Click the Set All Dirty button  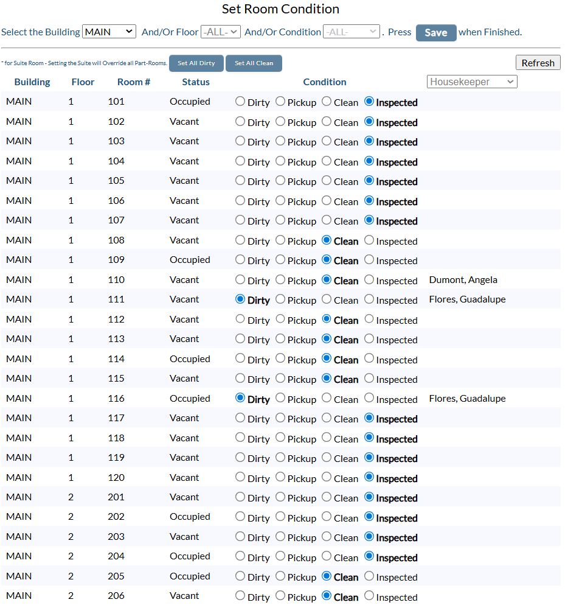[196, 63]
